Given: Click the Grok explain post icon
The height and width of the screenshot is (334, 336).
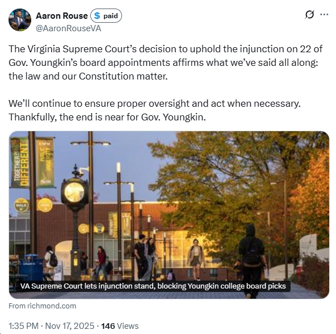Looking at the screenshot, I should point(309,15).
